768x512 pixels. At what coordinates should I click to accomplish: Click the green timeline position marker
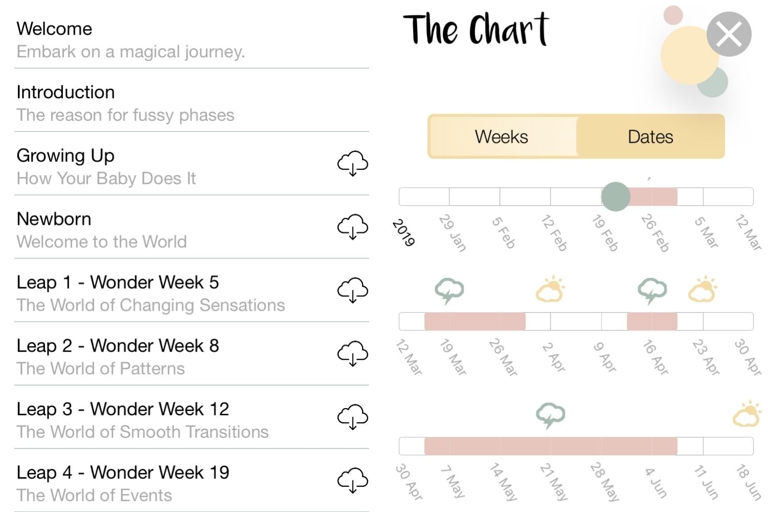tap(615, 197)
